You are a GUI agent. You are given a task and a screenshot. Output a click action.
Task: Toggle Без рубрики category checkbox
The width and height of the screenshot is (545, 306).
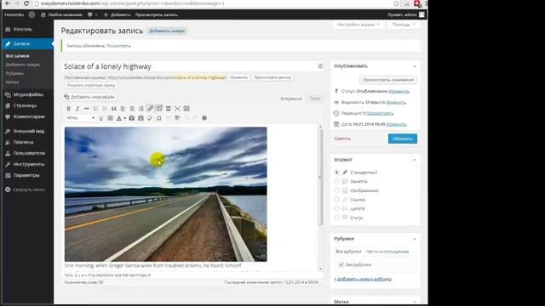coord(341,264)
